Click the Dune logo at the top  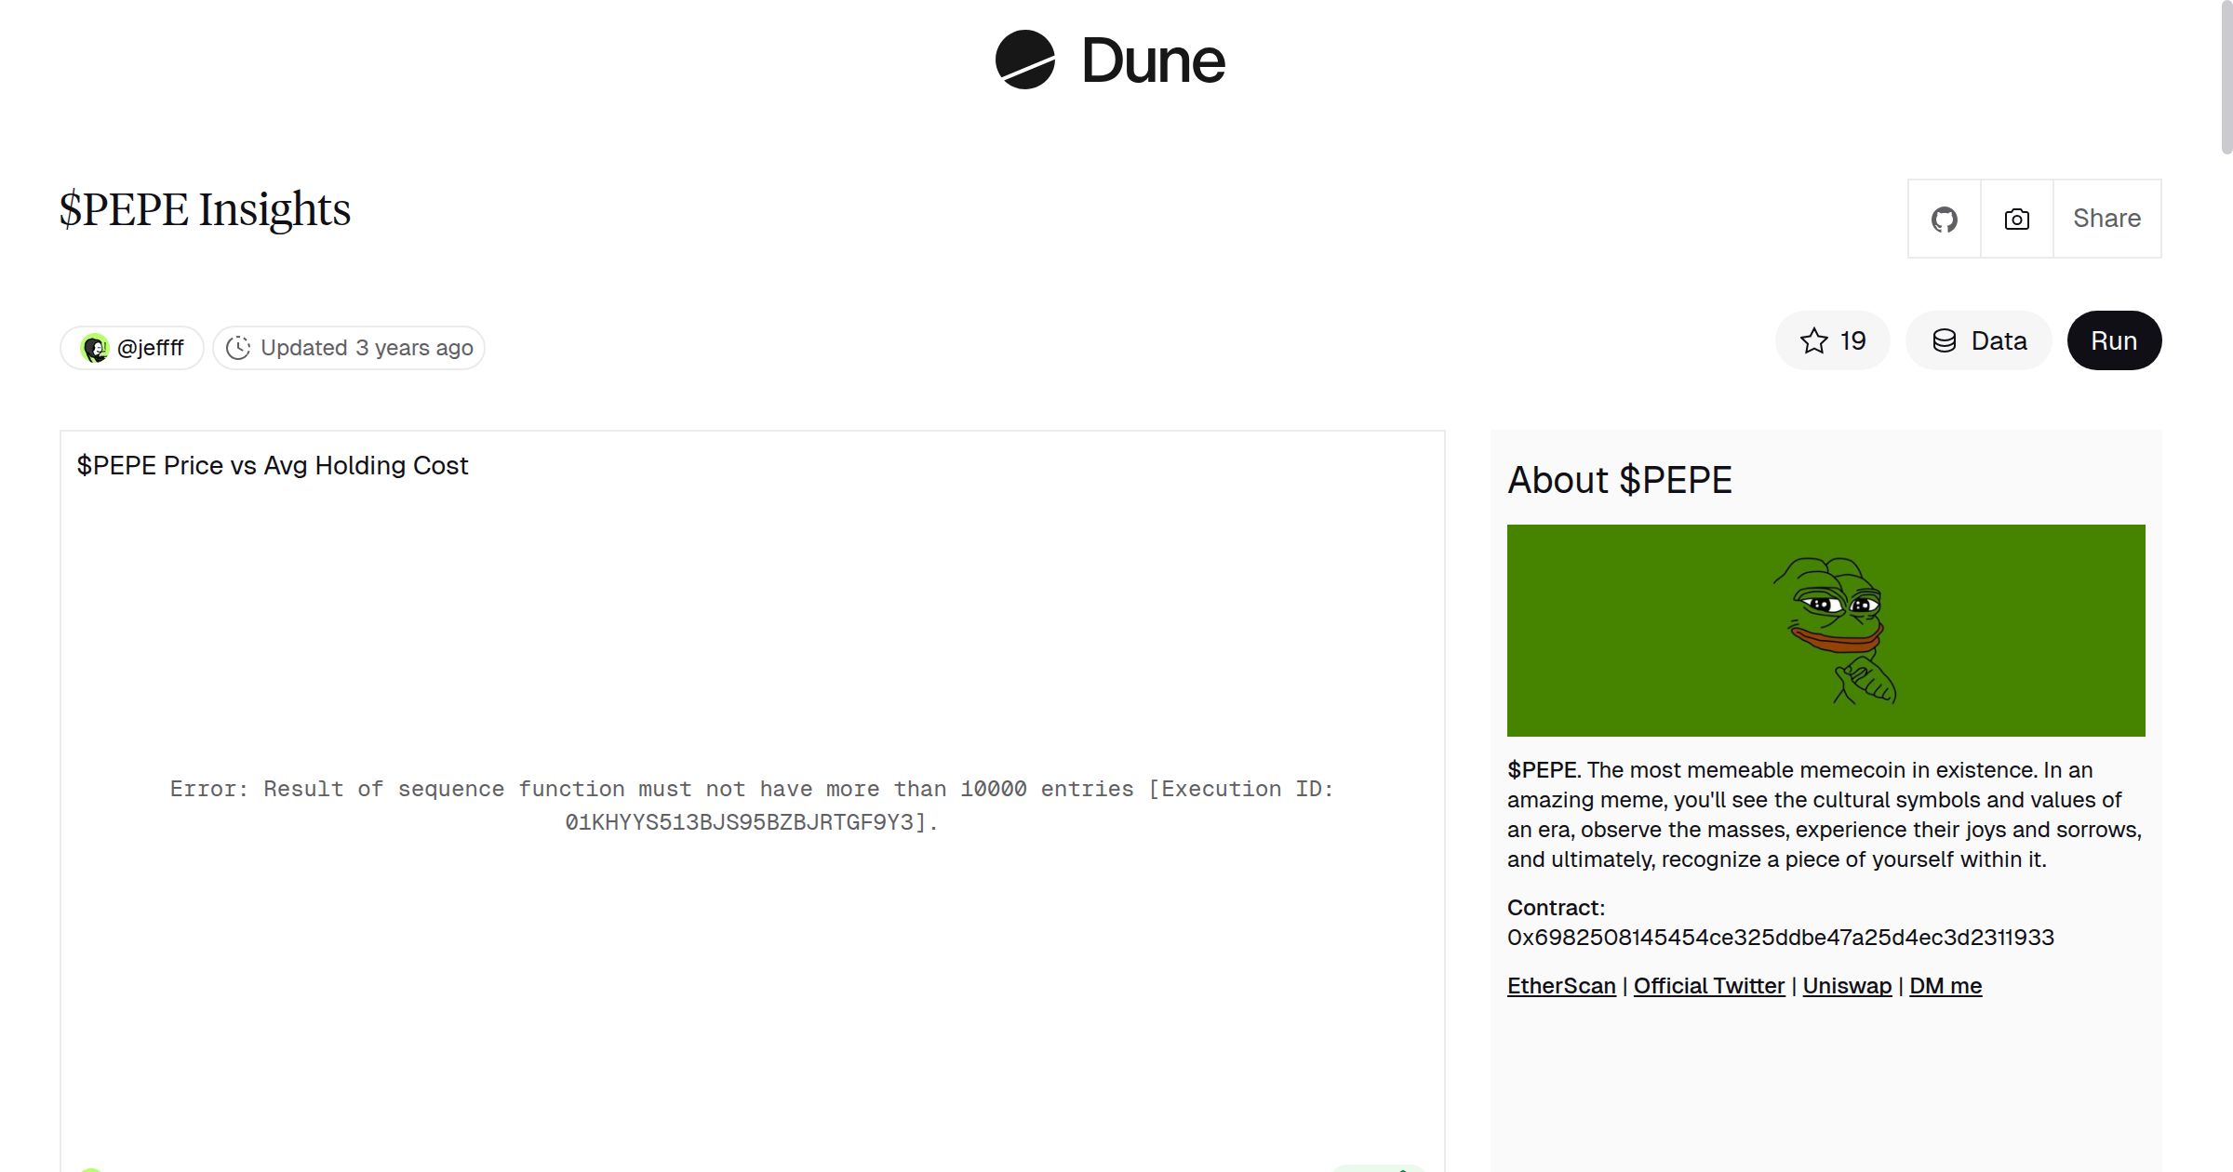coord(1109,60)
